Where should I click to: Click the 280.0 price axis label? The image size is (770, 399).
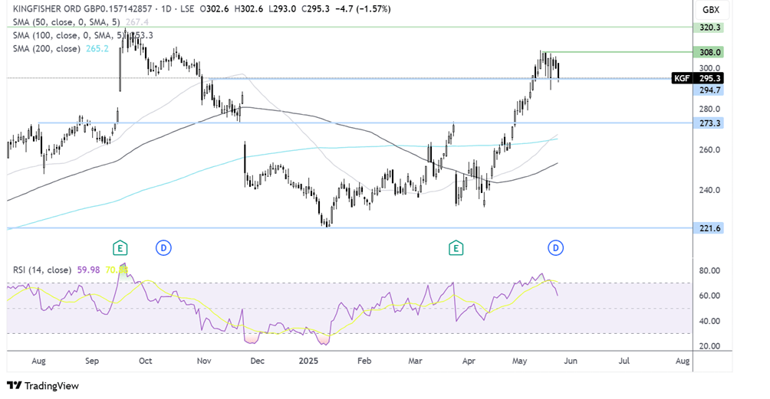(709, 109)
